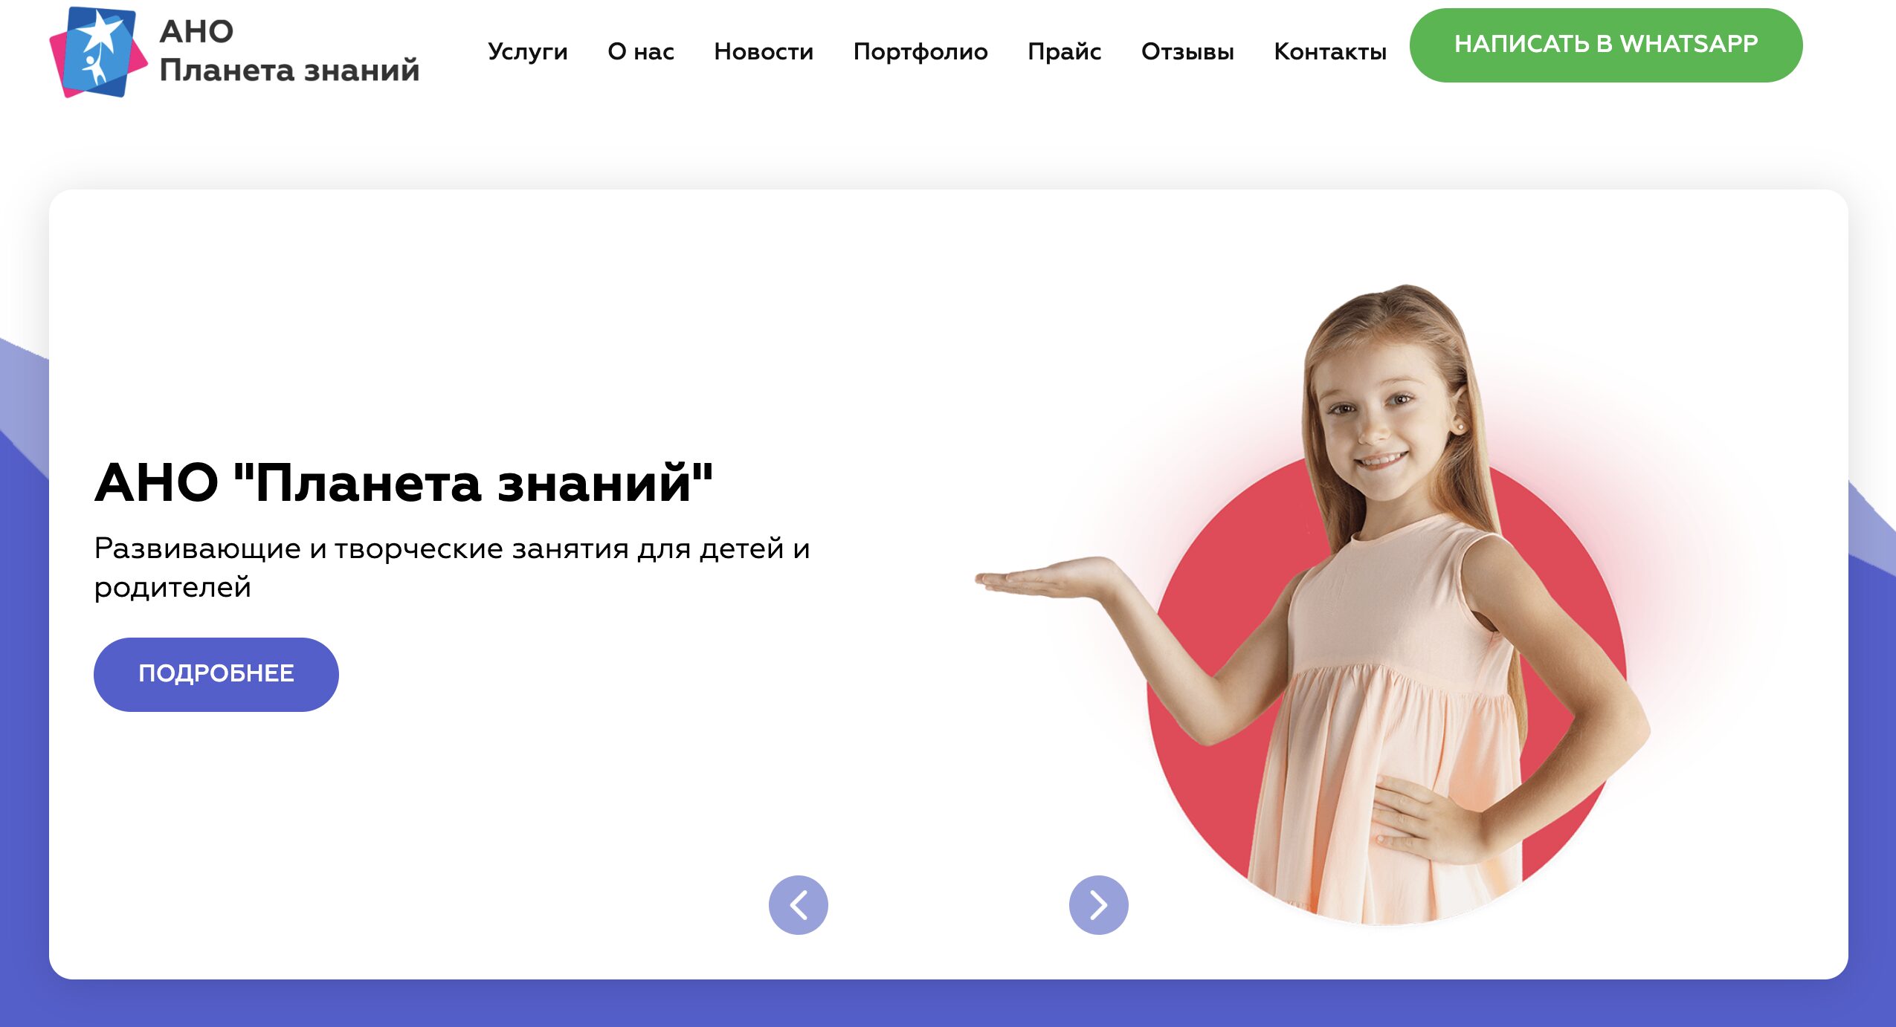The image size is (1896, 1027).
Task: Select the АНО "Планета знаний" slide heading
Action: tap(404, 483)
